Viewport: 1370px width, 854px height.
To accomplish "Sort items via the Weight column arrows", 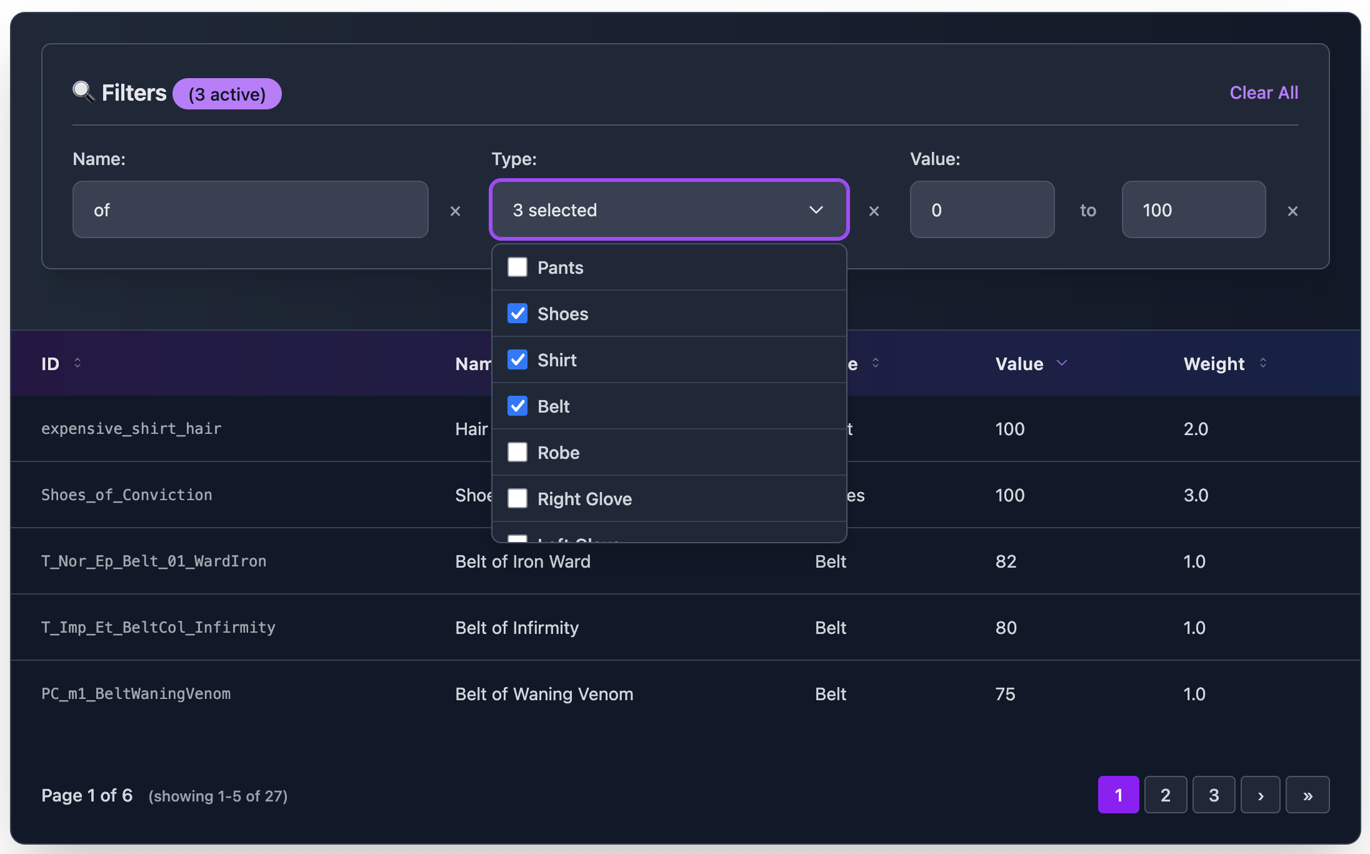I will tap(1264, 363).
